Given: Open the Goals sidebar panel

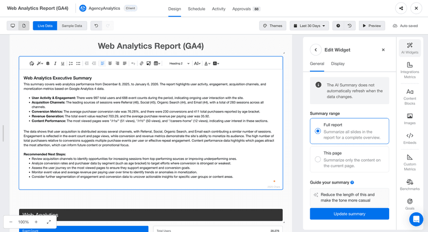Looking at the screenshot, I should (410, 204).
